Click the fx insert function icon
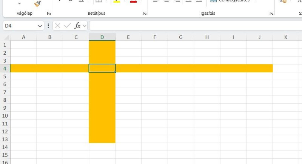The image size is (302, 164). (77, 26)
